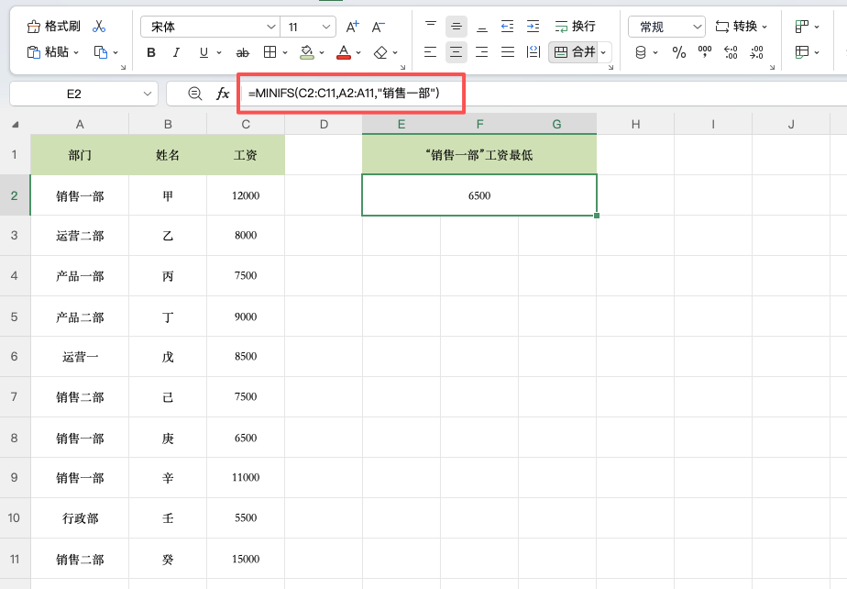This screenshot has width=847, height=589.
Task: Click the decrease decimal places icon
Action: pyautogui.click(x=757, y=52)
